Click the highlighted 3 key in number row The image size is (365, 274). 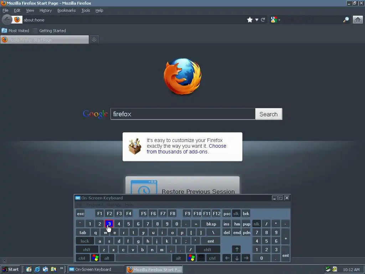coord(109,224)
